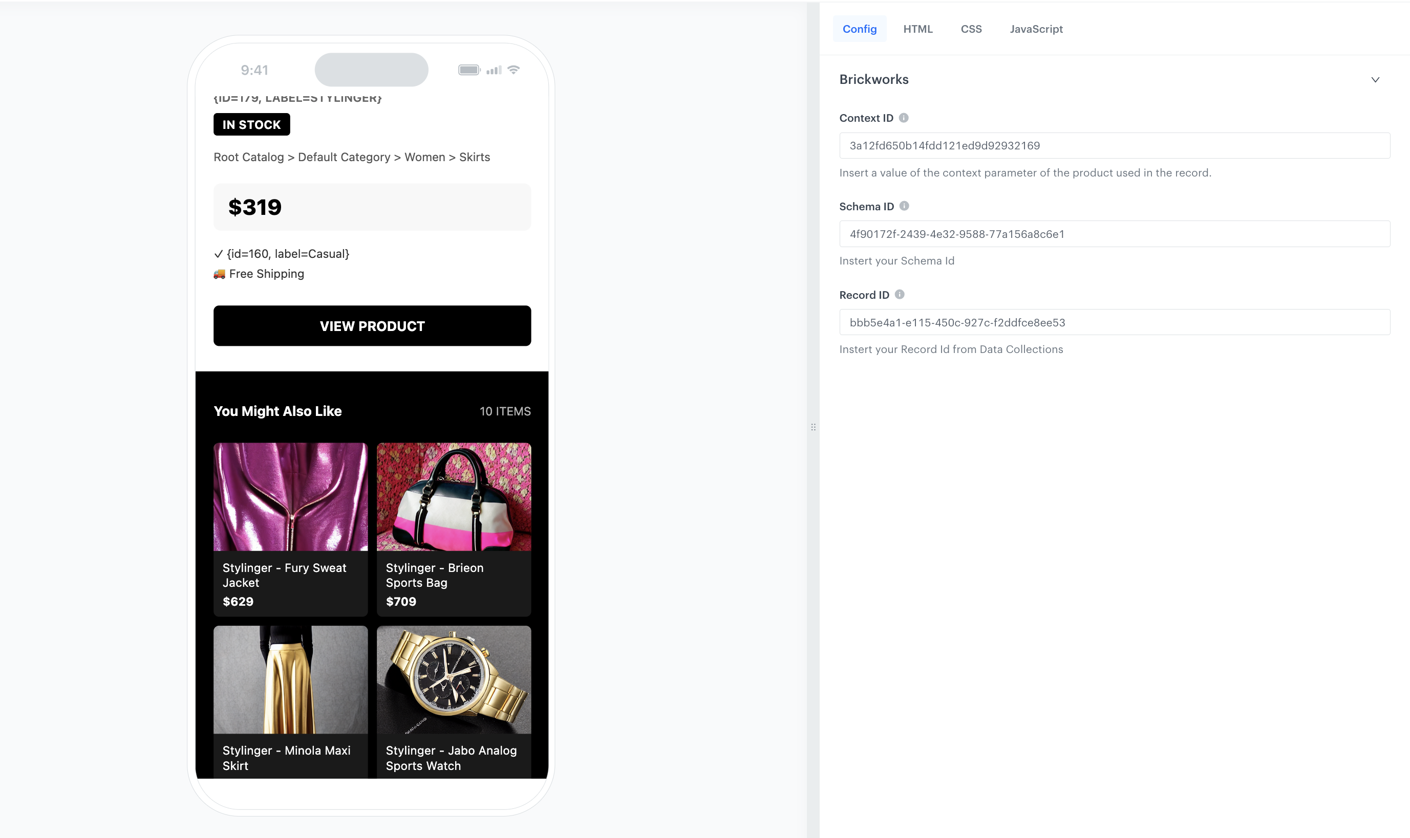
Task: Click into the Context ID input field
Action: (x=1114, y=146)
